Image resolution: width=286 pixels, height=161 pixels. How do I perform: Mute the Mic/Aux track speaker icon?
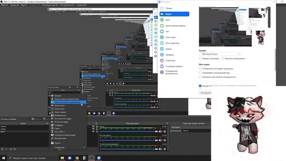pos(160,131)
